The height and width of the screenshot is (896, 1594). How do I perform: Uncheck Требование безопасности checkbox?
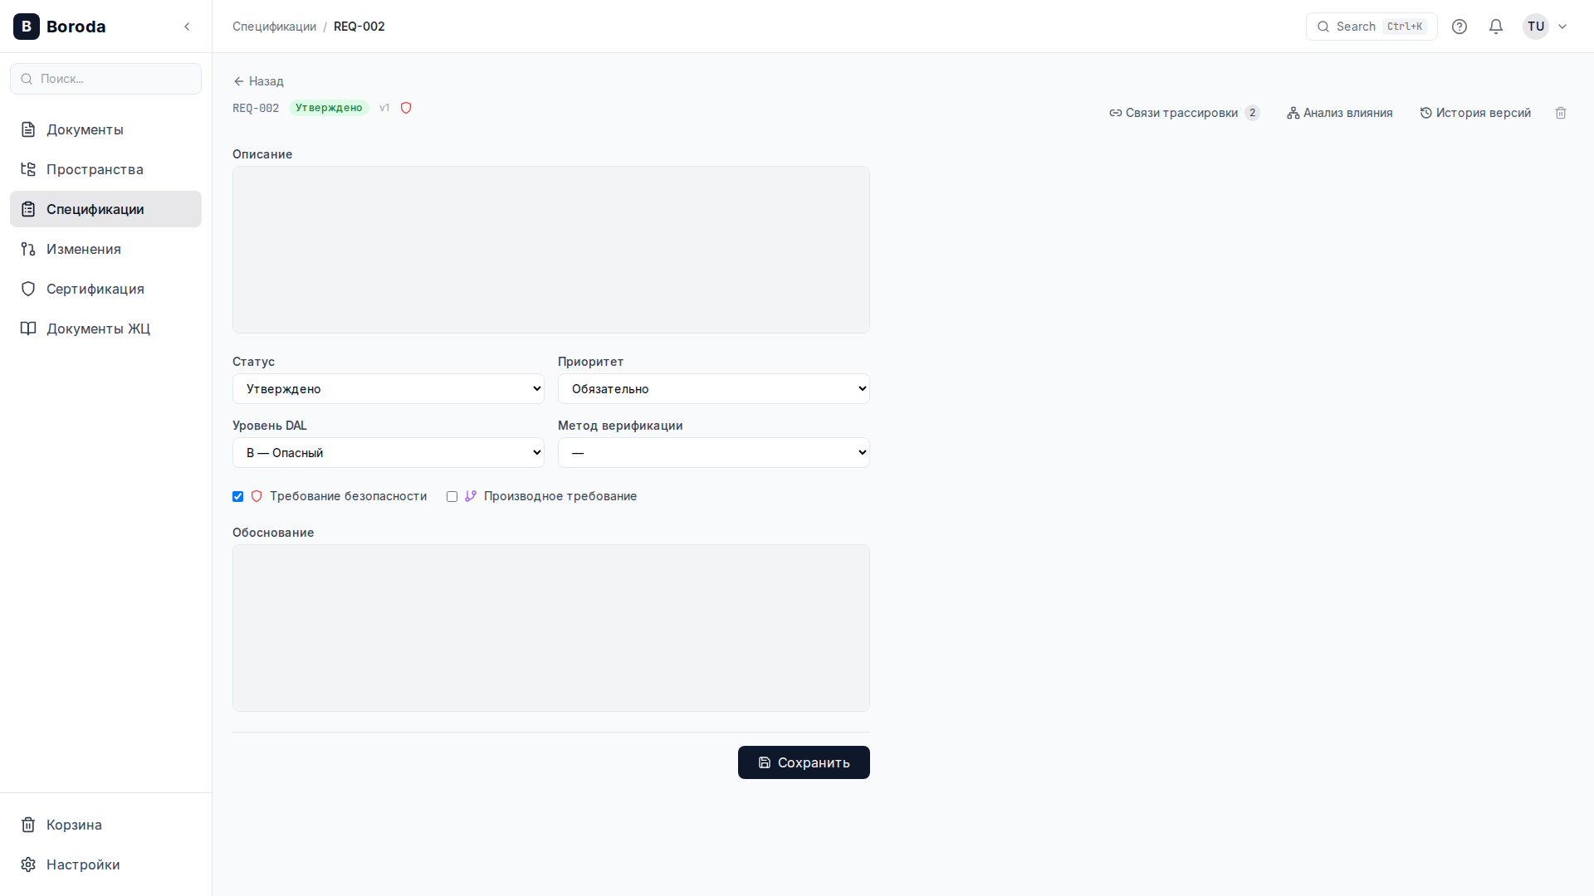pyautogui.click(x=238, y=496)
